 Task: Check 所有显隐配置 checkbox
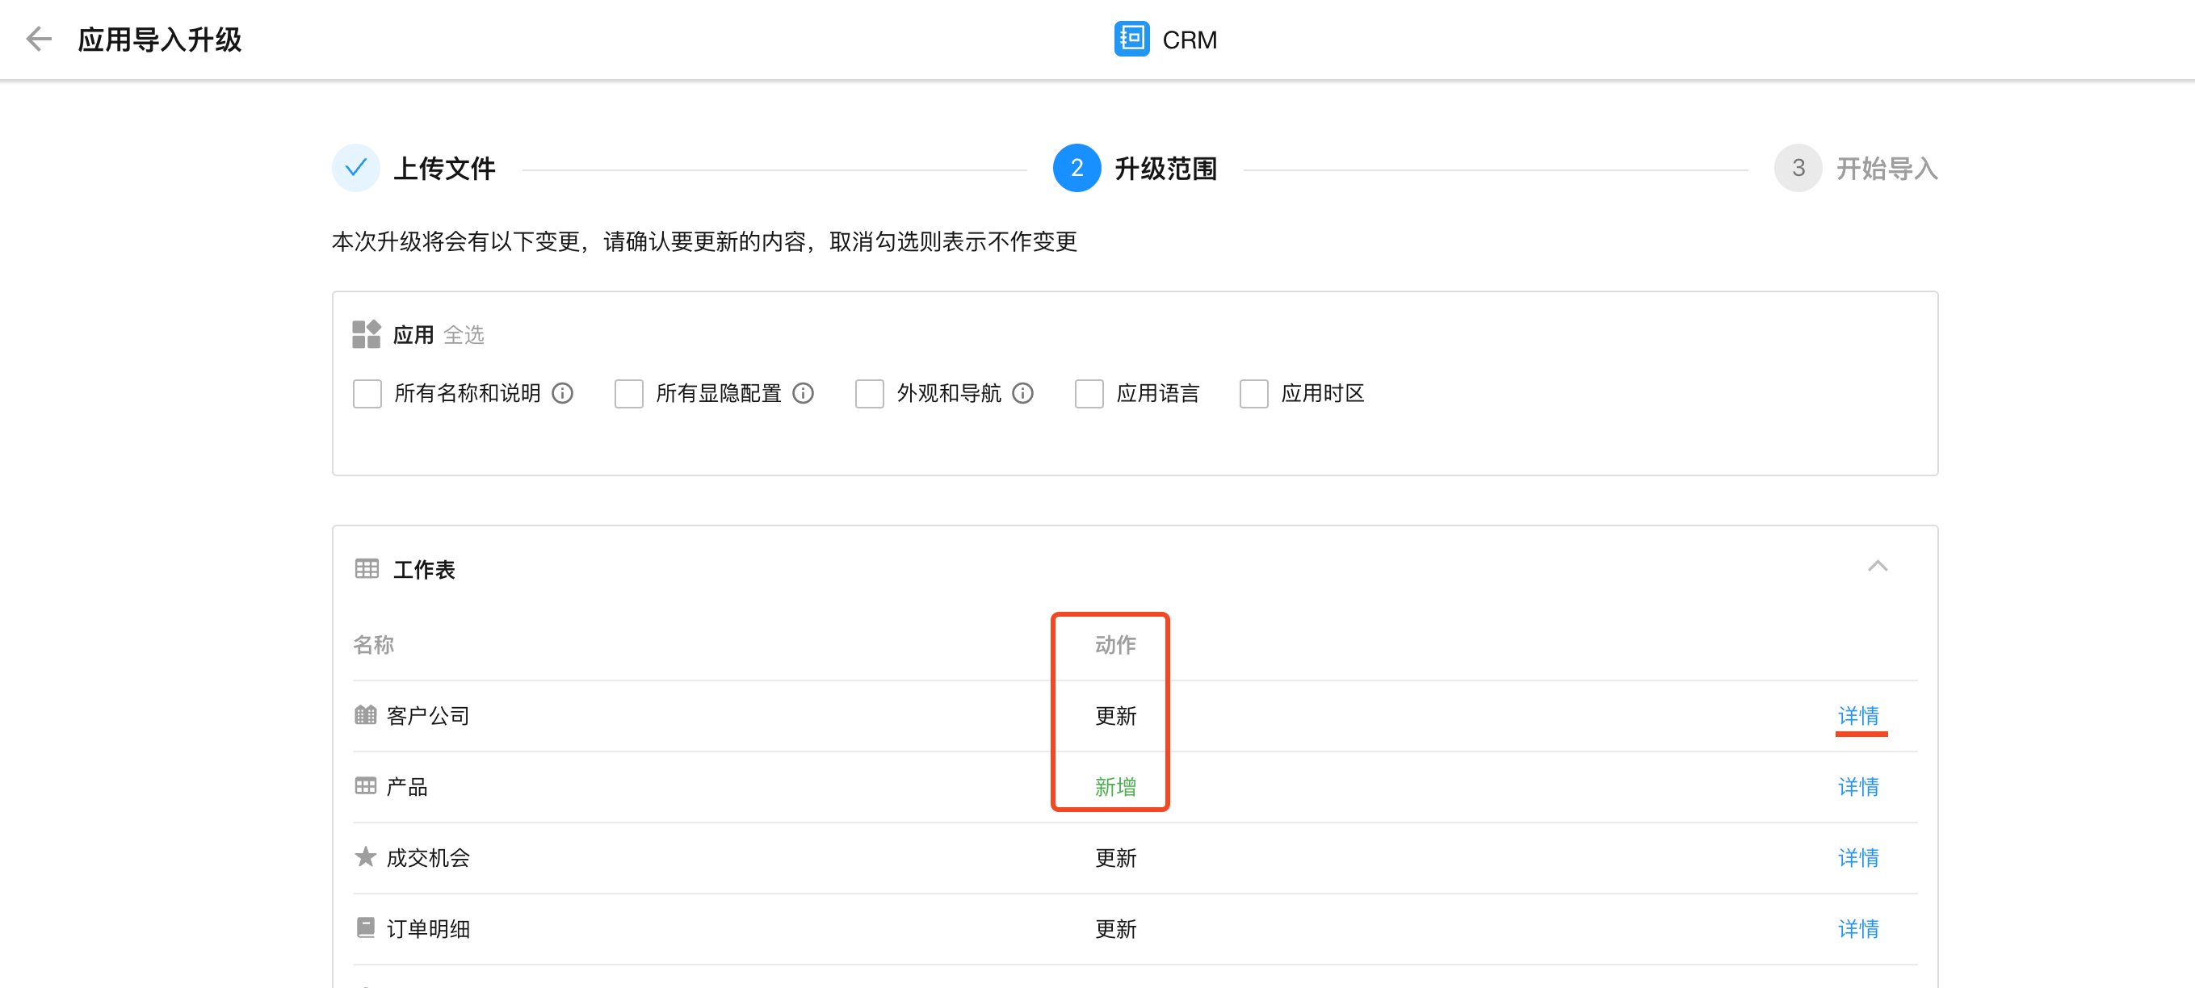click(x=629, y=393)
